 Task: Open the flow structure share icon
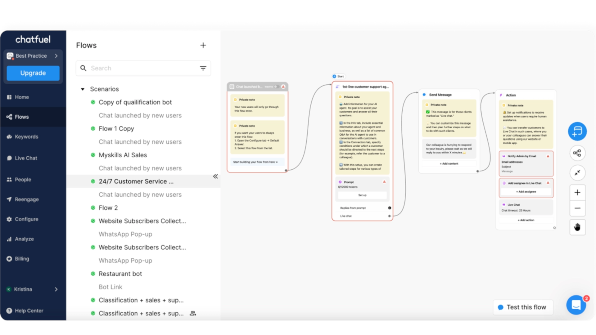coord(577,153)
